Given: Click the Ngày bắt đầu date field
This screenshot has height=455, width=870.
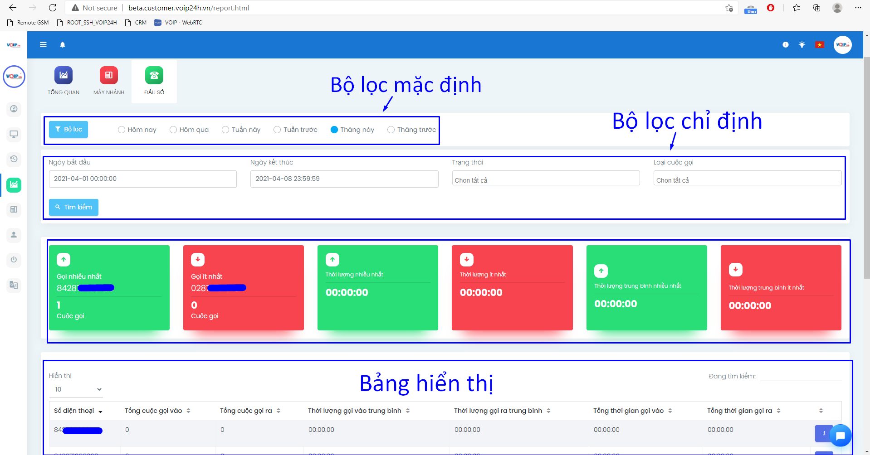Looking at the screenshot, I should pos(142,179).
